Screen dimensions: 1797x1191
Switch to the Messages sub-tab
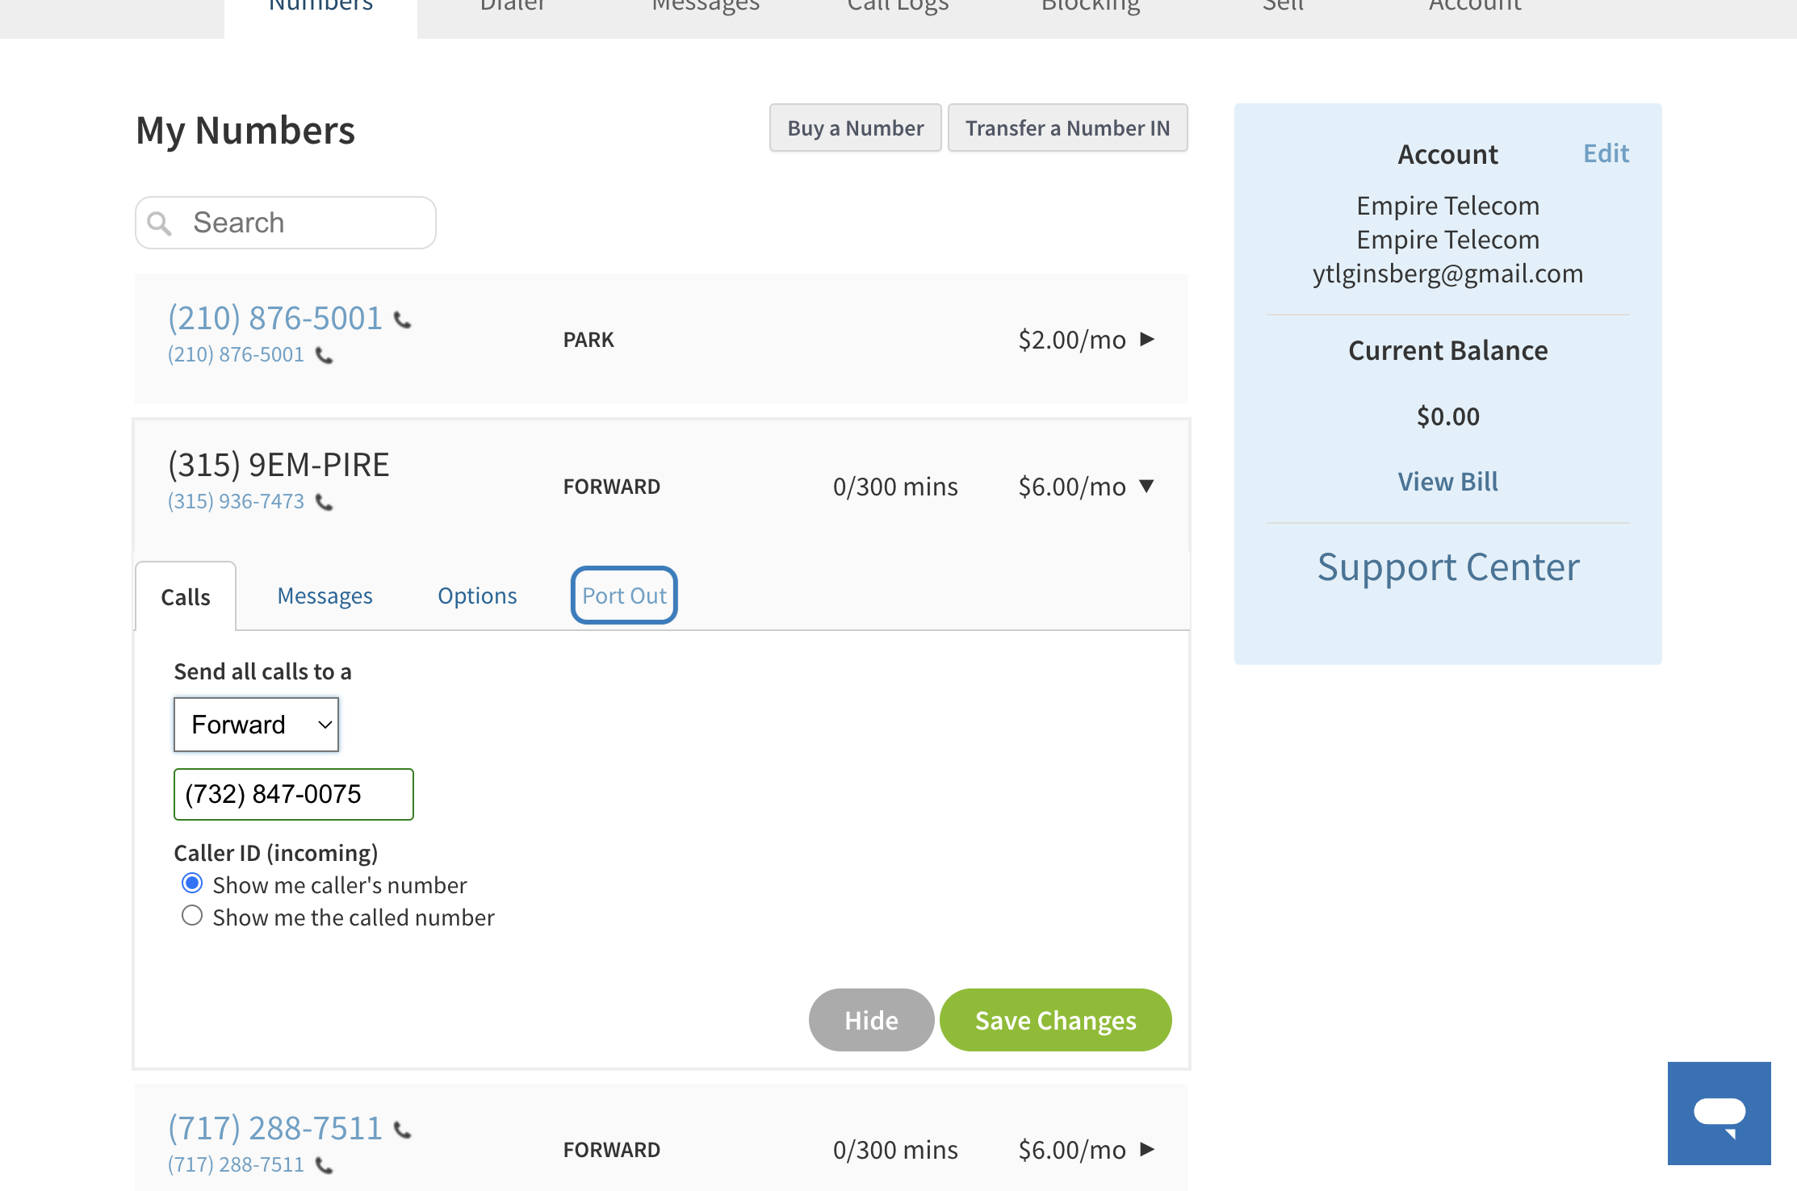(325, 595)
